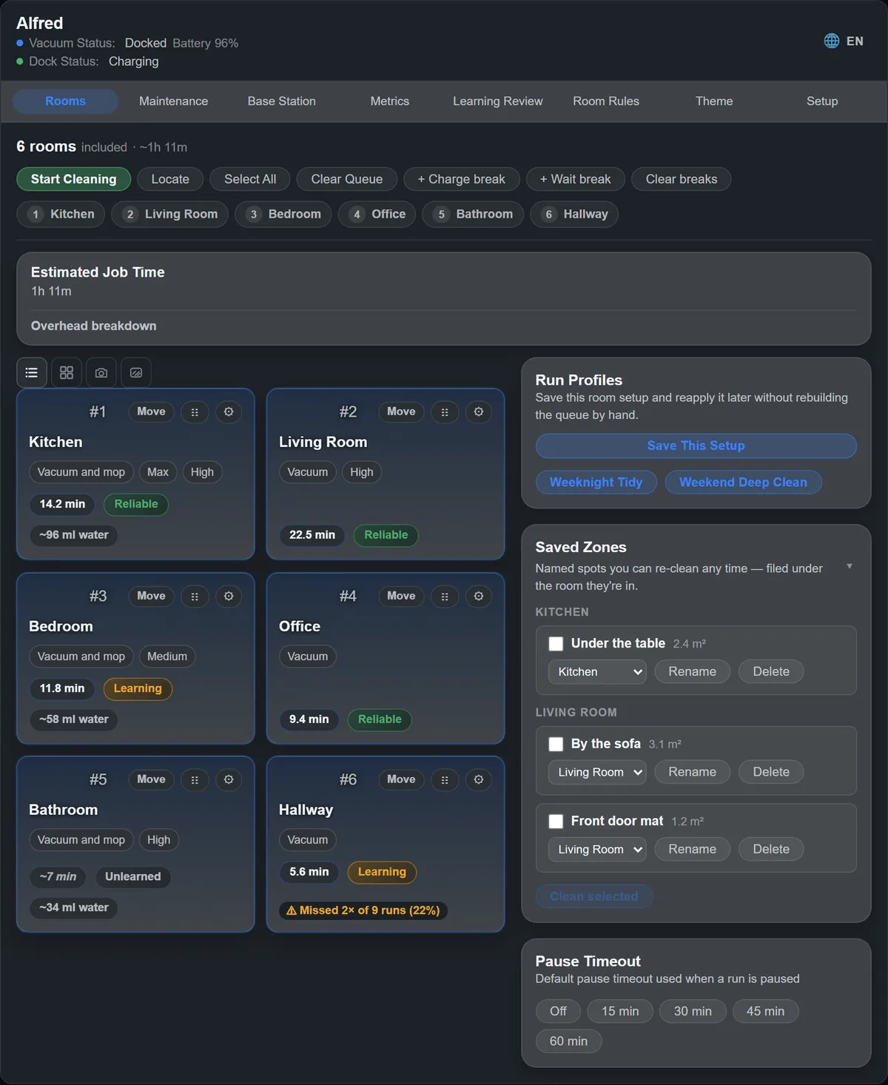
Task: Click Select All button
Action: pos(250,179)
